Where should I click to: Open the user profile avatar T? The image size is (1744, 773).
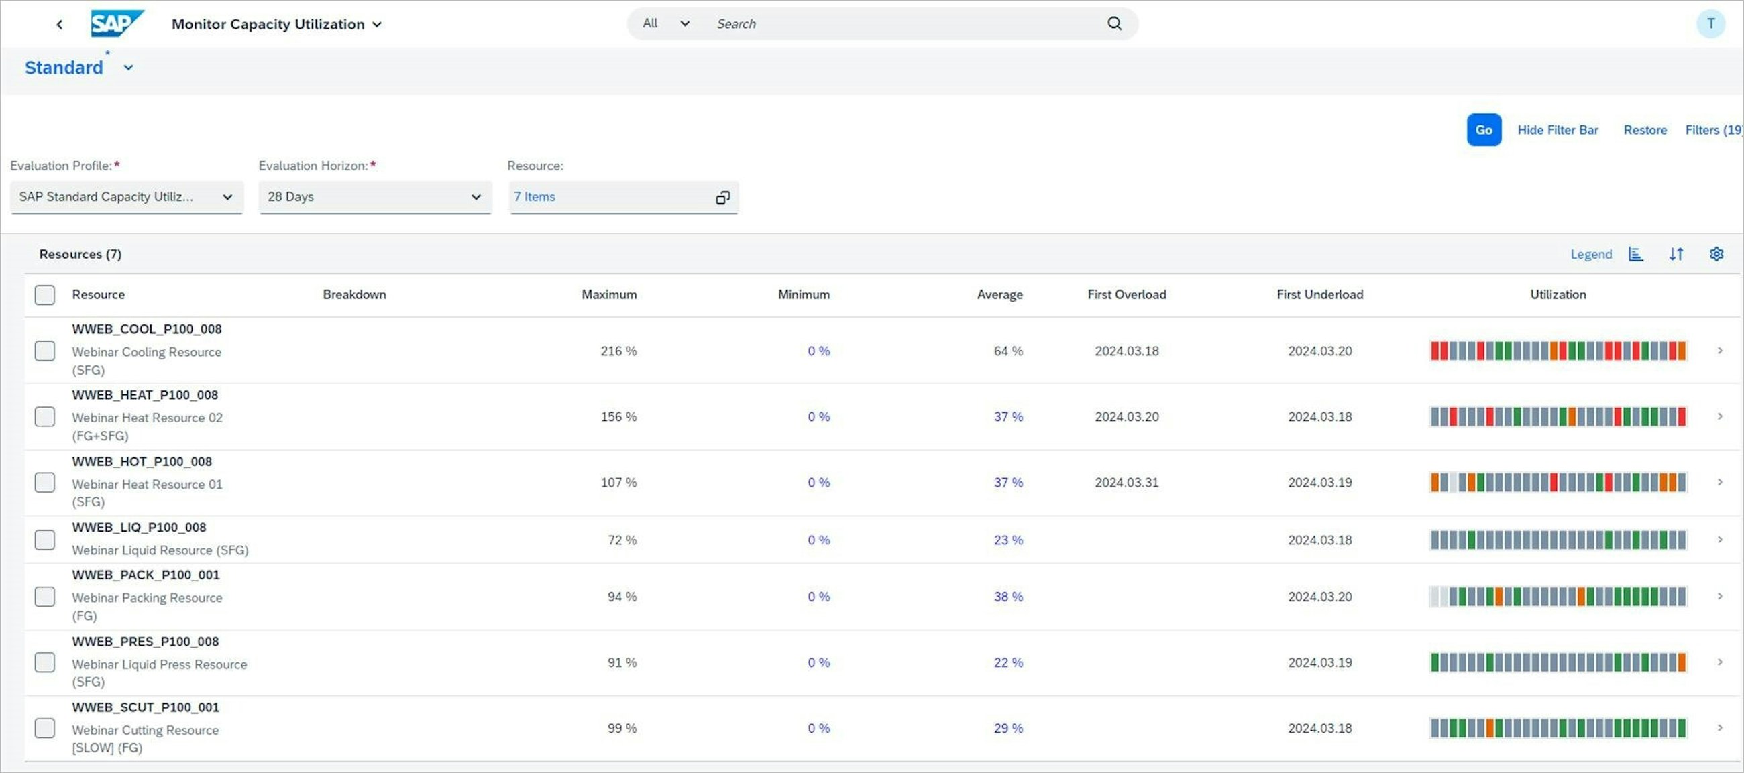click(1710, 23)
